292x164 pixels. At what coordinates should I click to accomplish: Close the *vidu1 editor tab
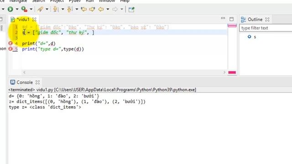click(34, 19)
